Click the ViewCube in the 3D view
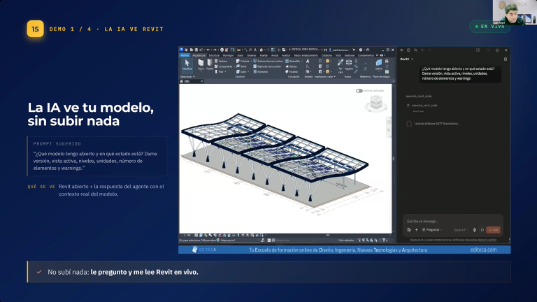 [x=376, y=103]
